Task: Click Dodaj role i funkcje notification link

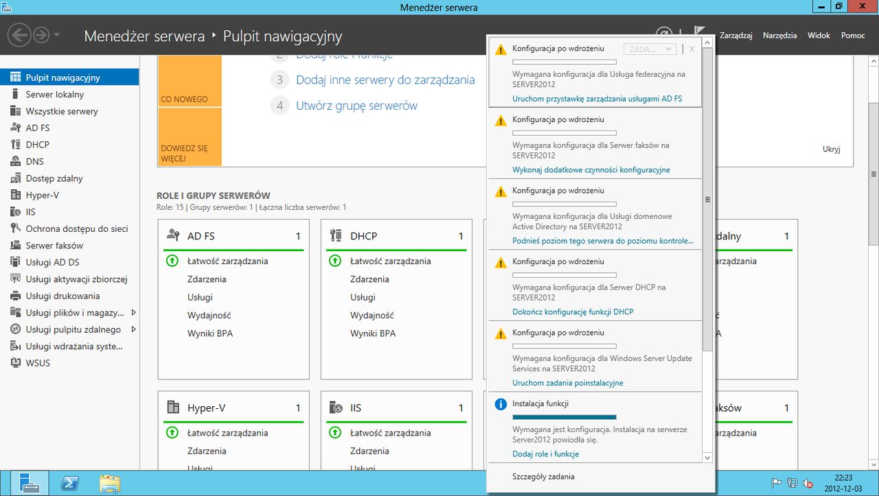Action: (x=545, y=453)
